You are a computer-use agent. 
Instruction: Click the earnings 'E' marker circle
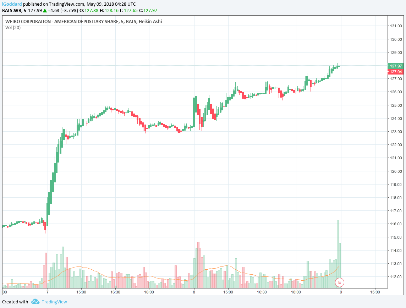pyautogui.click(x=339, y=282)
